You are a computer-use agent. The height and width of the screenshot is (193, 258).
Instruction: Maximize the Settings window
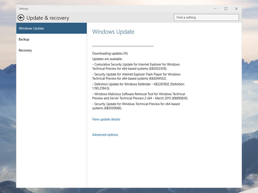pos(226,9)
